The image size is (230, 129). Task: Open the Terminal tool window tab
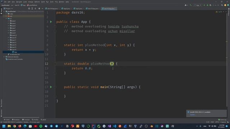tap(26, 120)
